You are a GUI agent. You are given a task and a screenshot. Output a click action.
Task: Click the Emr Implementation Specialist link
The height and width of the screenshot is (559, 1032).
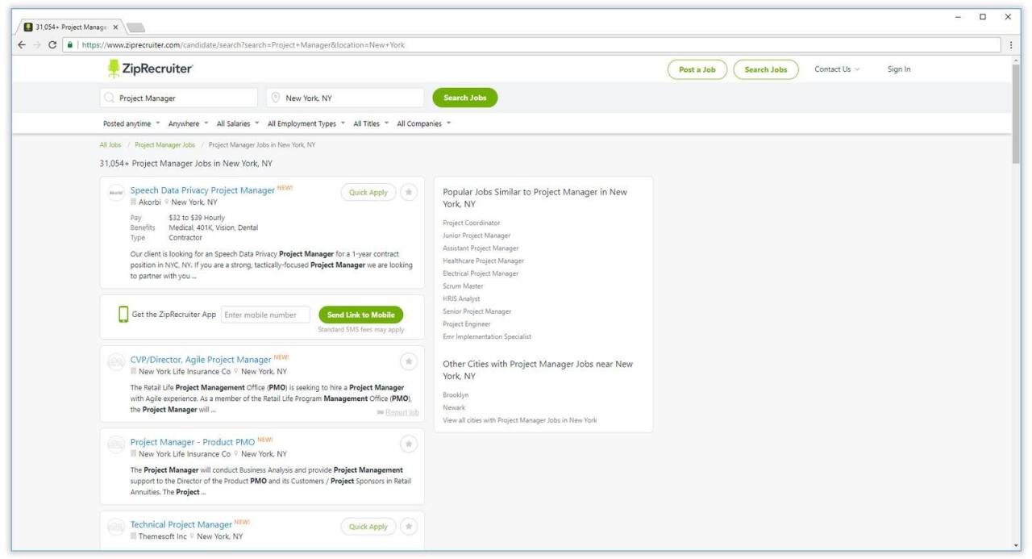[488, 336]
